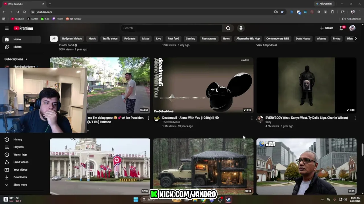Select the Fast food chip
This screenshot has width=364, height=204.
tap(173, 39)
